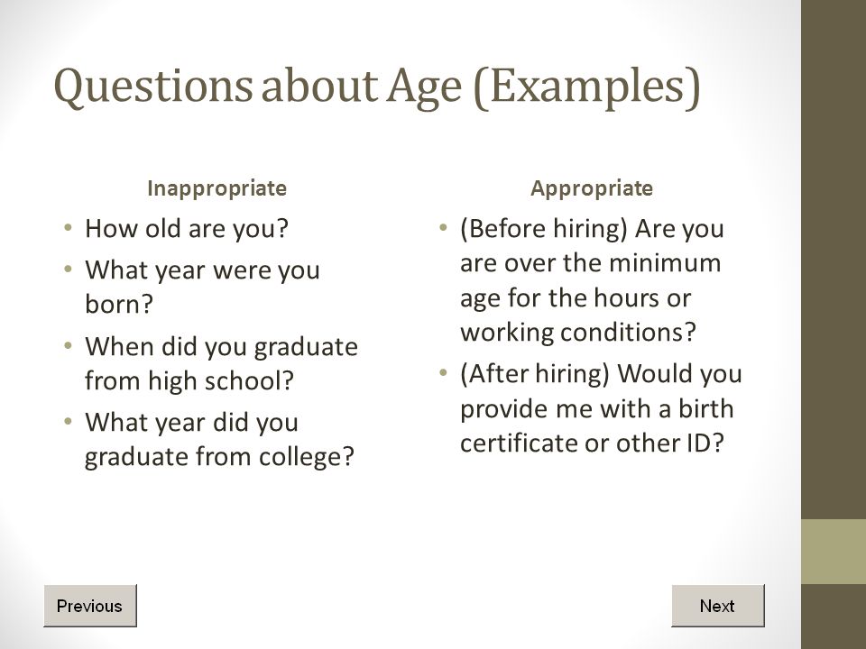The width and height of the screenshot is (866, 649).
Task: Click the bullet beside 'What year were you'
Action: click(x=68, y=269)
